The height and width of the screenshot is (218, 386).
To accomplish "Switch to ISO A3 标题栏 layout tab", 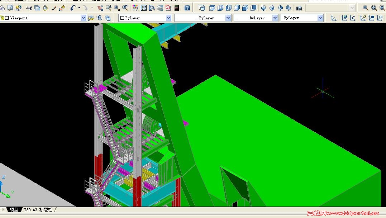I will pos(38,210).
